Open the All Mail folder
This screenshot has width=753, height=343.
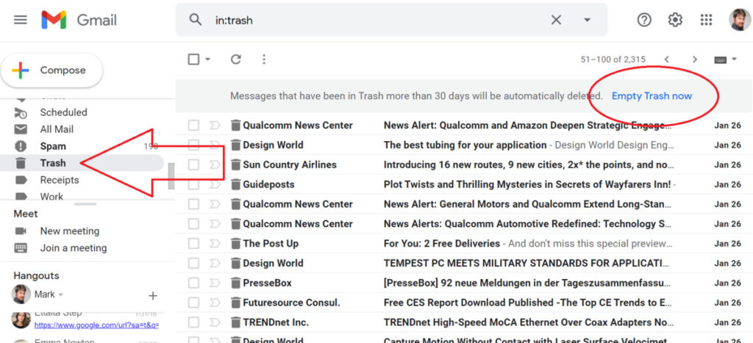[57, 129]
